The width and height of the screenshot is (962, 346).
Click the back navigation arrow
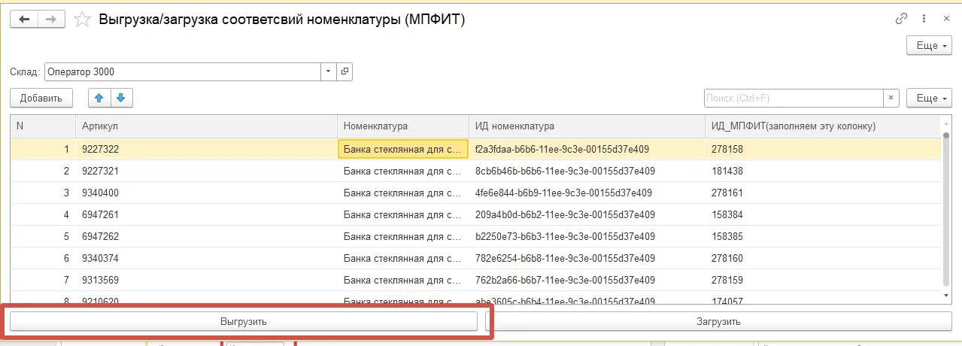(24, 20)
